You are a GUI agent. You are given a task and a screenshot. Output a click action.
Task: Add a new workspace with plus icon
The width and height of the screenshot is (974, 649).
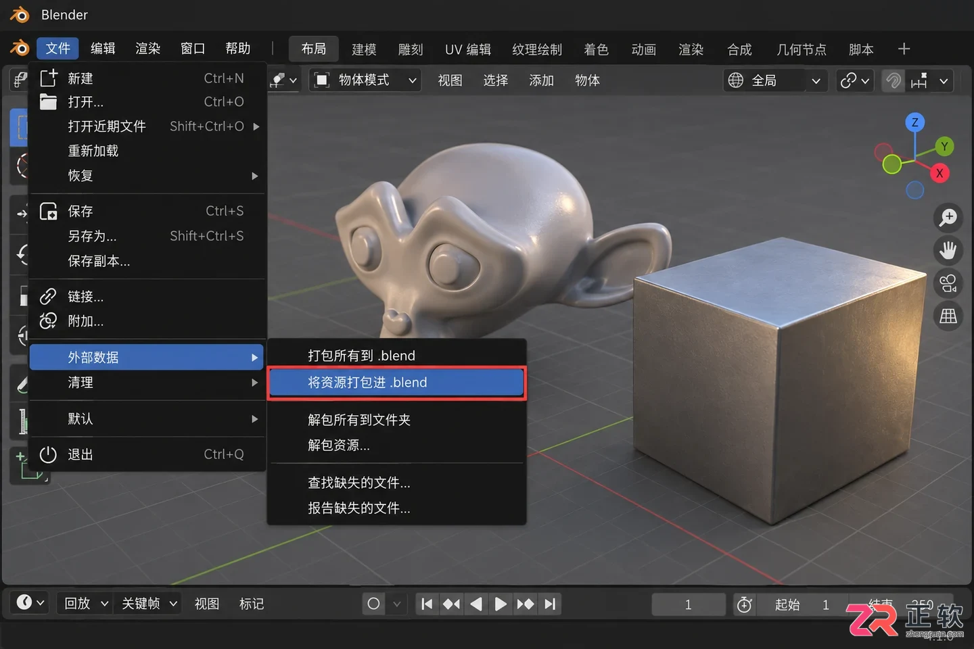pyautogui.click(x=904, y=49)
